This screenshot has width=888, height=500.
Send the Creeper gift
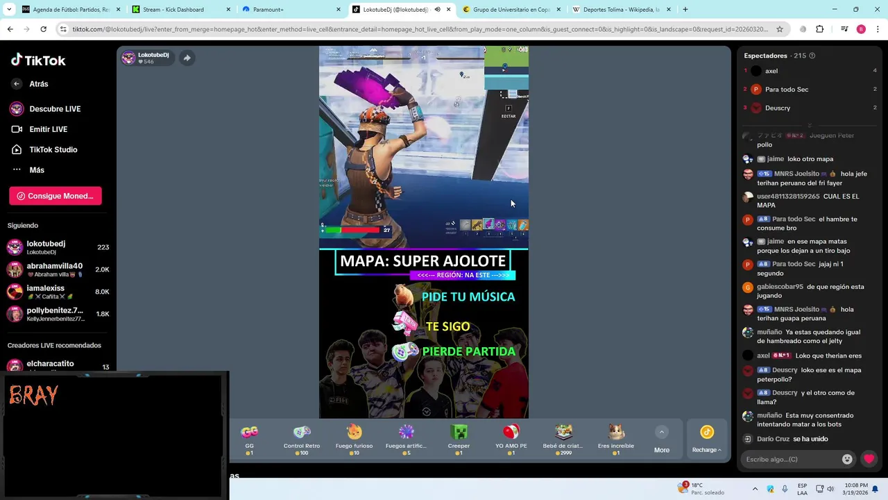459,440
